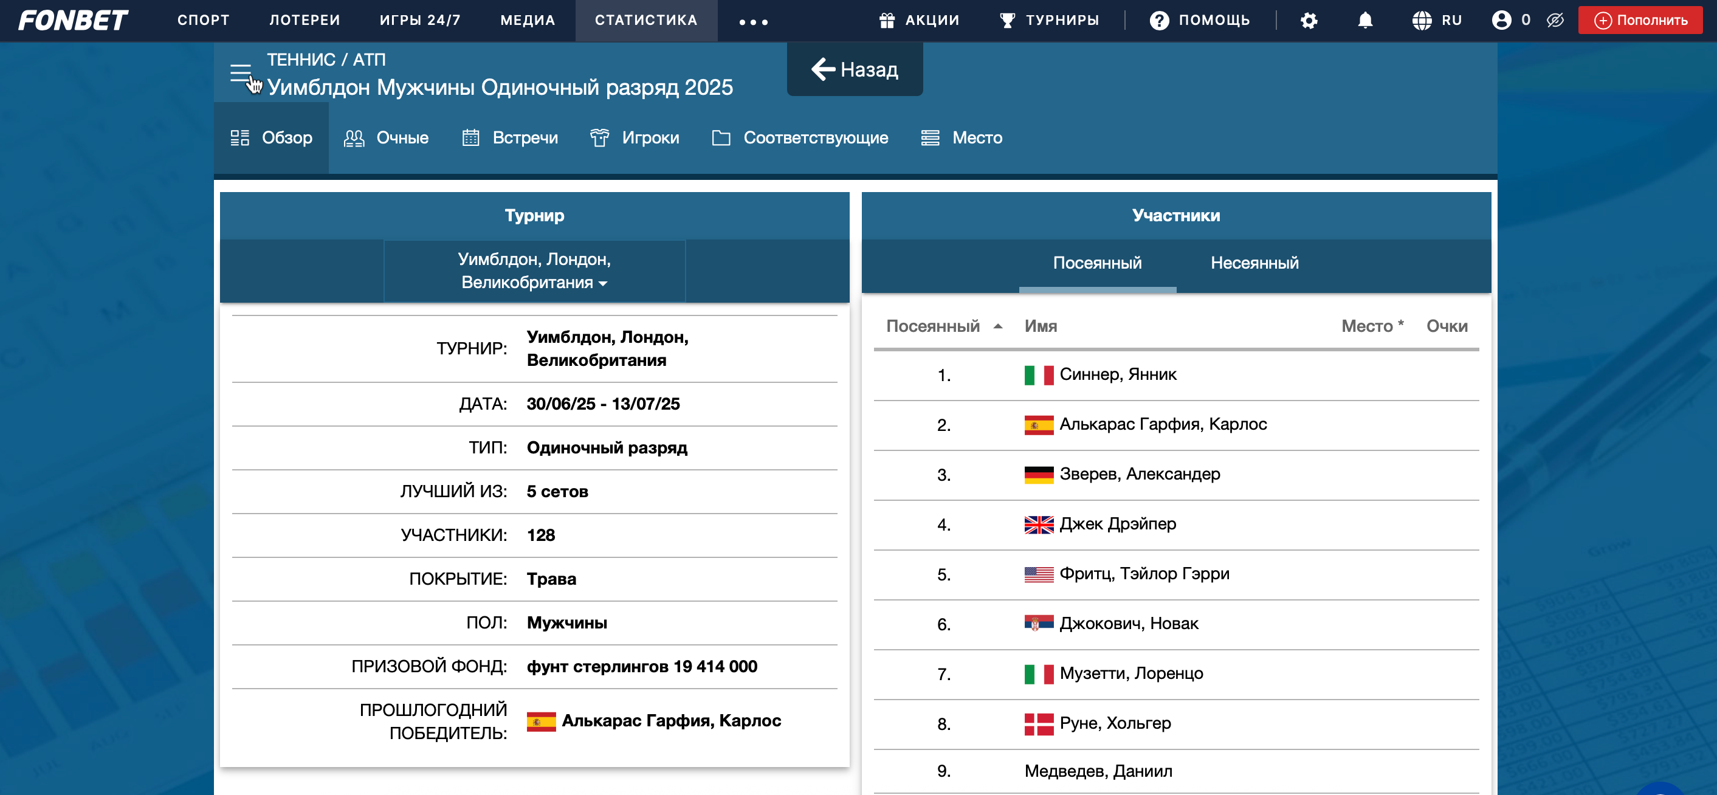Open the Акции link
The height and width of the screenshot is (795, 1717).
tap(919, 21)
